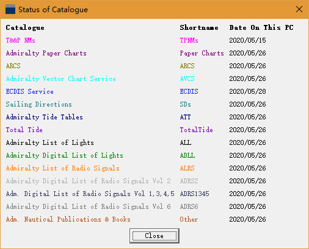Viewport: 309px width, 249px height.
Task: Close the Status of Catalogue window
Action: (299, 9)
